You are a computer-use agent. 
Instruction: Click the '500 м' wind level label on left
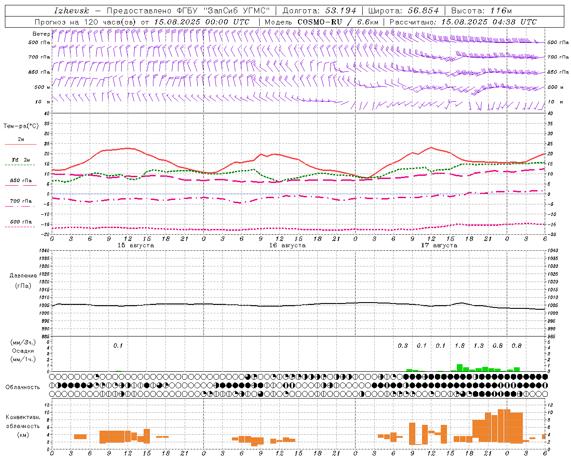tap(43, 87)
